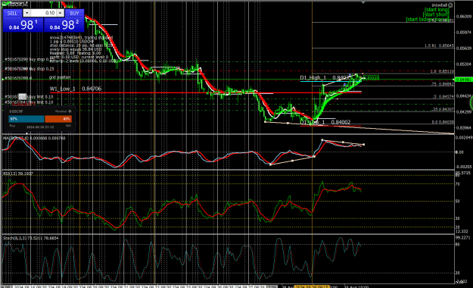
Task: Click the buy stop 0.25 pending order label
Action: 30,69
